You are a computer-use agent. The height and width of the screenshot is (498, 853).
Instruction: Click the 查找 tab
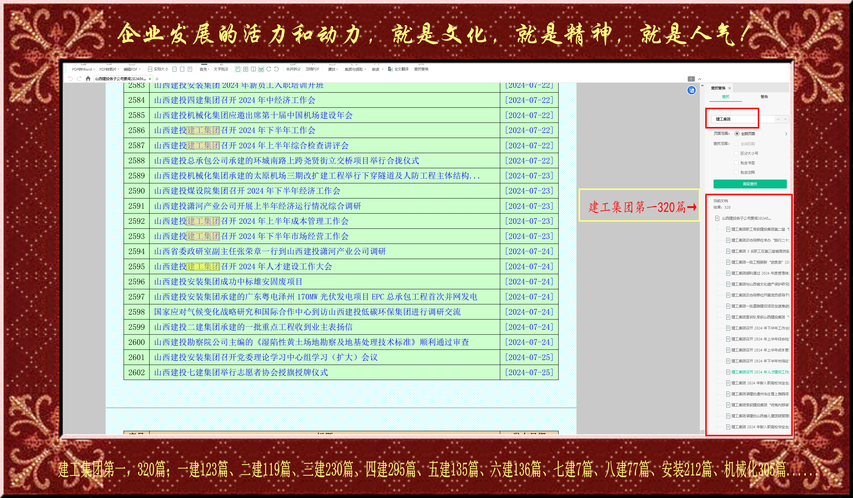point(725,97)
